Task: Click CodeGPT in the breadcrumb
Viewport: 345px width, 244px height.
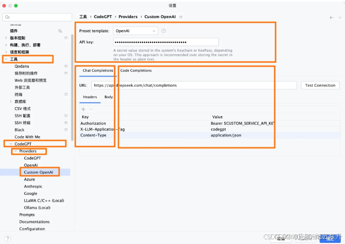Action: 103,17
